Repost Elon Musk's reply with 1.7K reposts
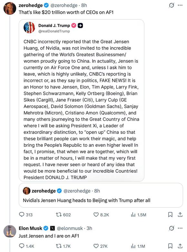187x252 pixels. [63, 246]
